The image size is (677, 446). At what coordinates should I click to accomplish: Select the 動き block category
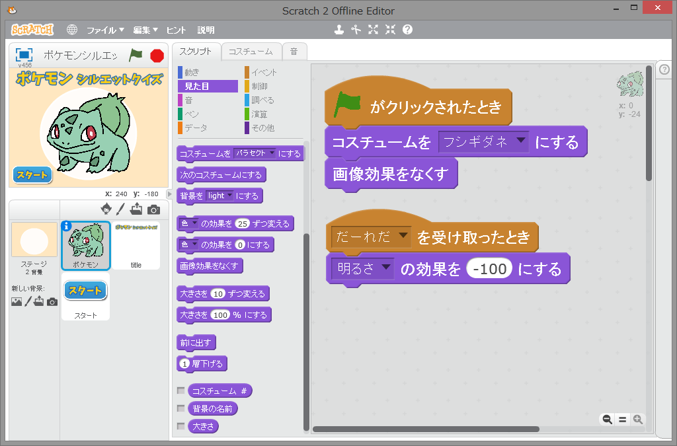click(x=208, y=72)
